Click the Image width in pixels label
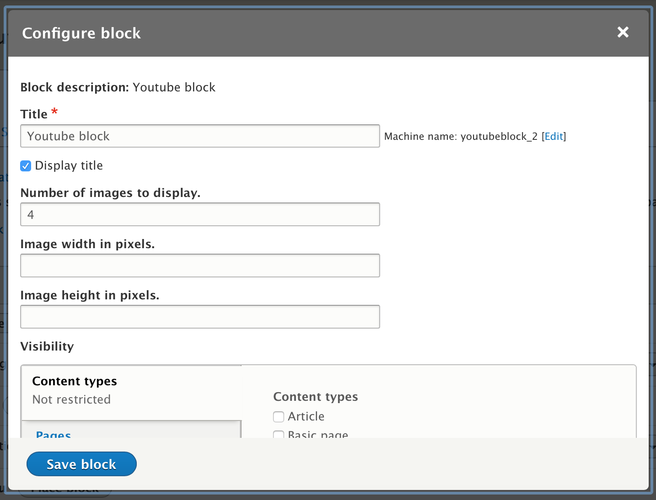This screenshot has width=656, height=500. click(87, 244)
